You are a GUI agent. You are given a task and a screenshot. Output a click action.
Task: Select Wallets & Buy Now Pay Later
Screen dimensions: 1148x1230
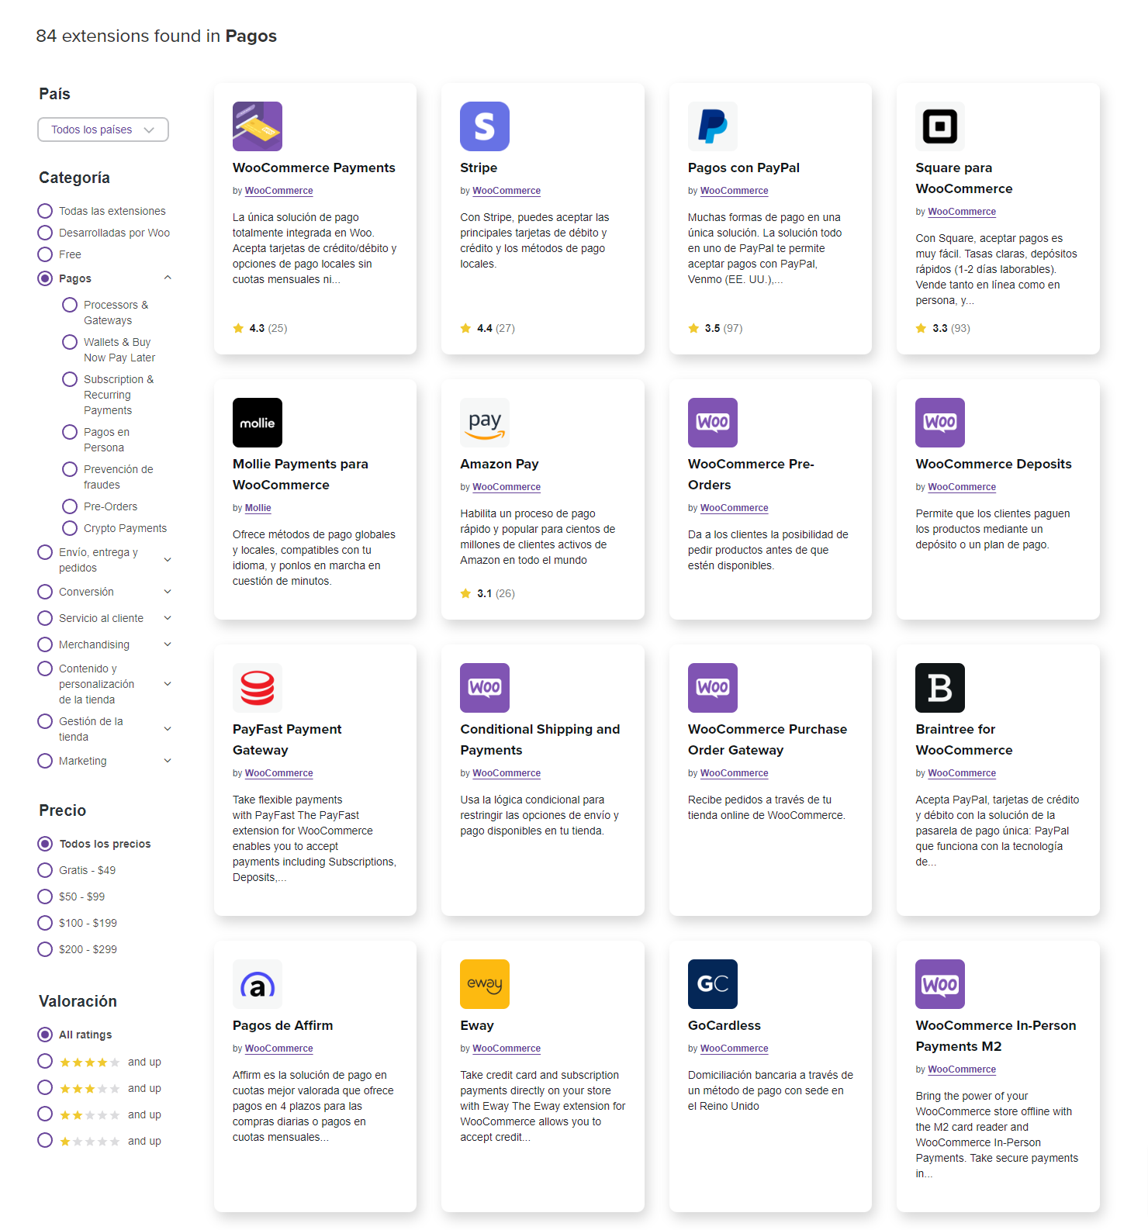coord(70,342)
